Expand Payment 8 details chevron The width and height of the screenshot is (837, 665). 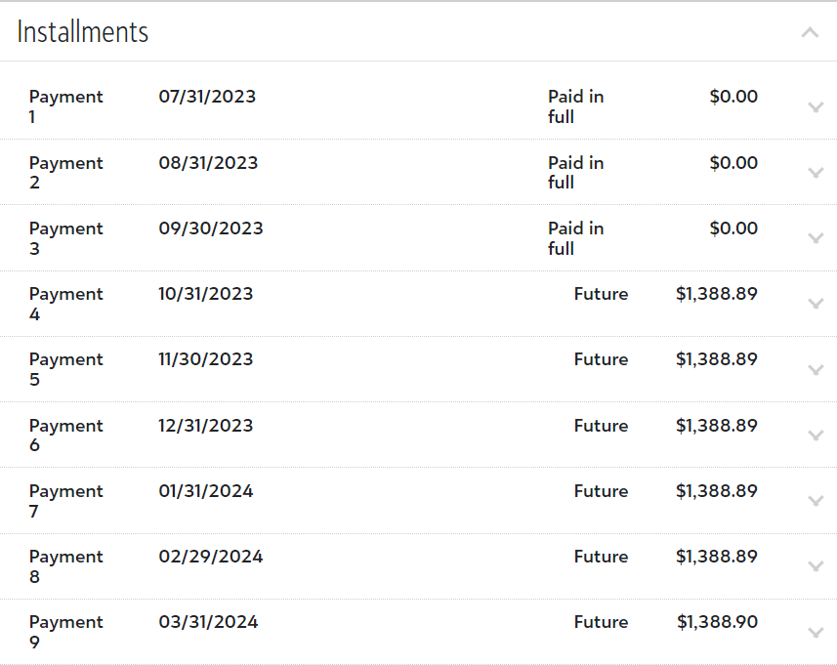click(x=816, y=566)
